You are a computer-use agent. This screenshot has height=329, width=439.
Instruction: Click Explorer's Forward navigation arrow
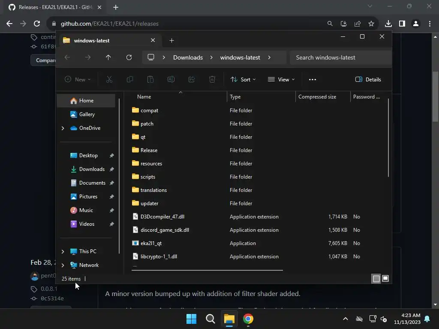[88, 57]
